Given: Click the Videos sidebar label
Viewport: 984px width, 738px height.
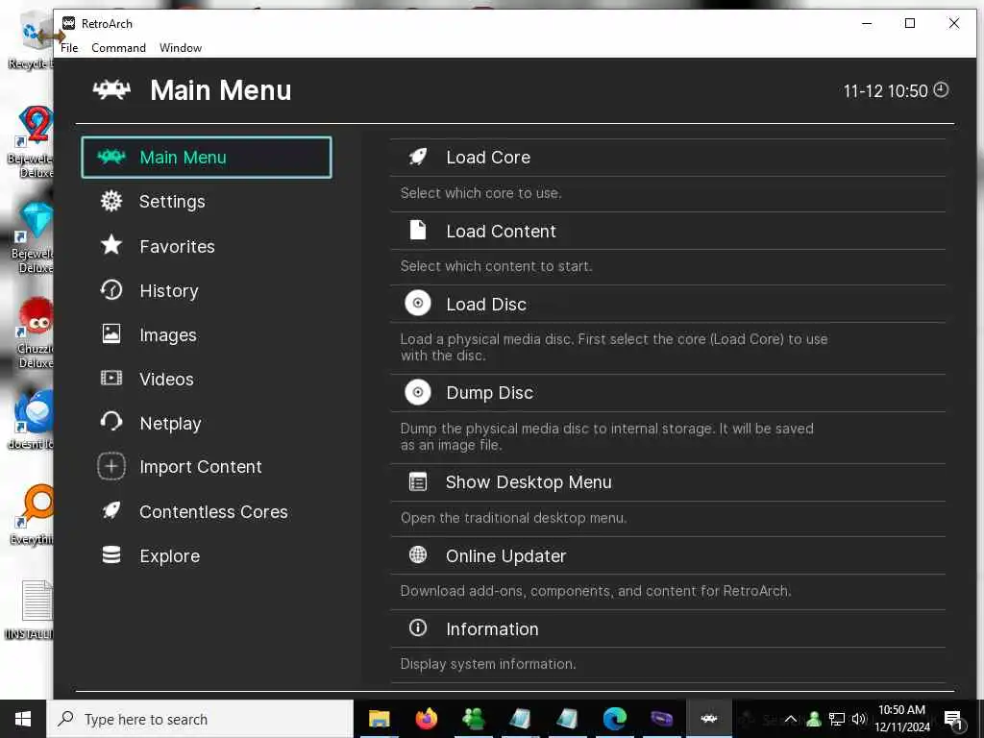Looking at the screenshot, I should point(166,379).
